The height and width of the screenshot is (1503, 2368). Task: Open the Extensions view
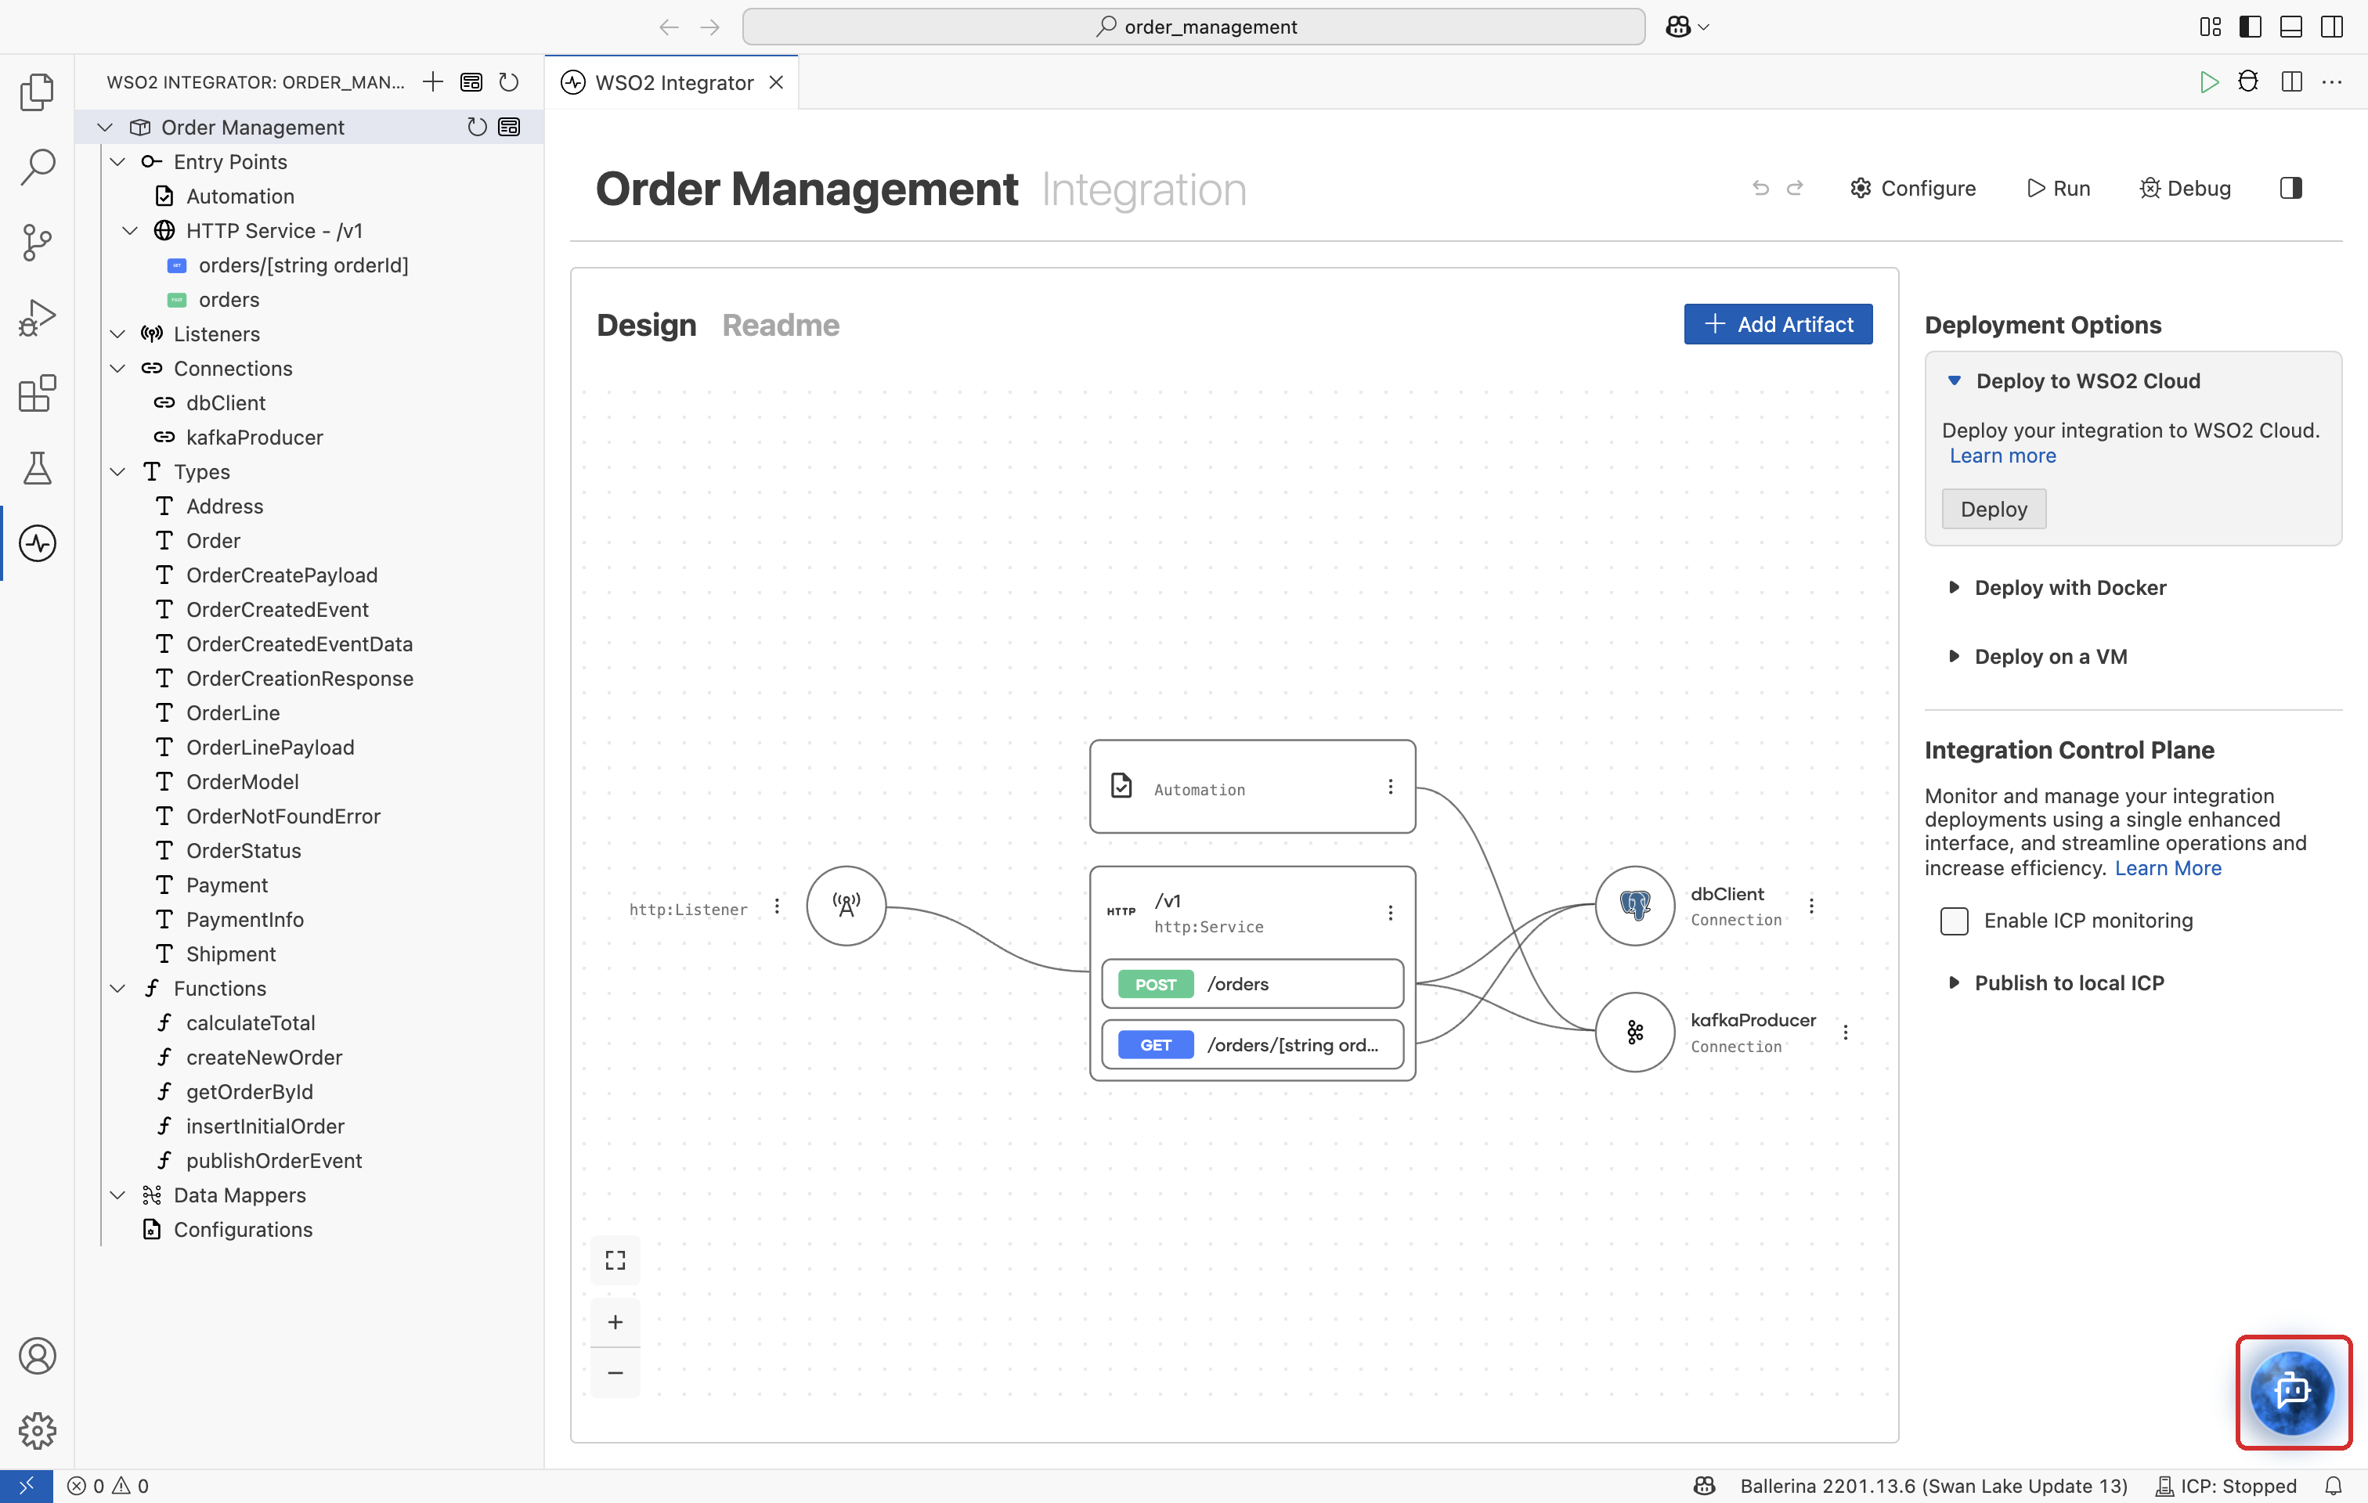(x=38, y=393)
